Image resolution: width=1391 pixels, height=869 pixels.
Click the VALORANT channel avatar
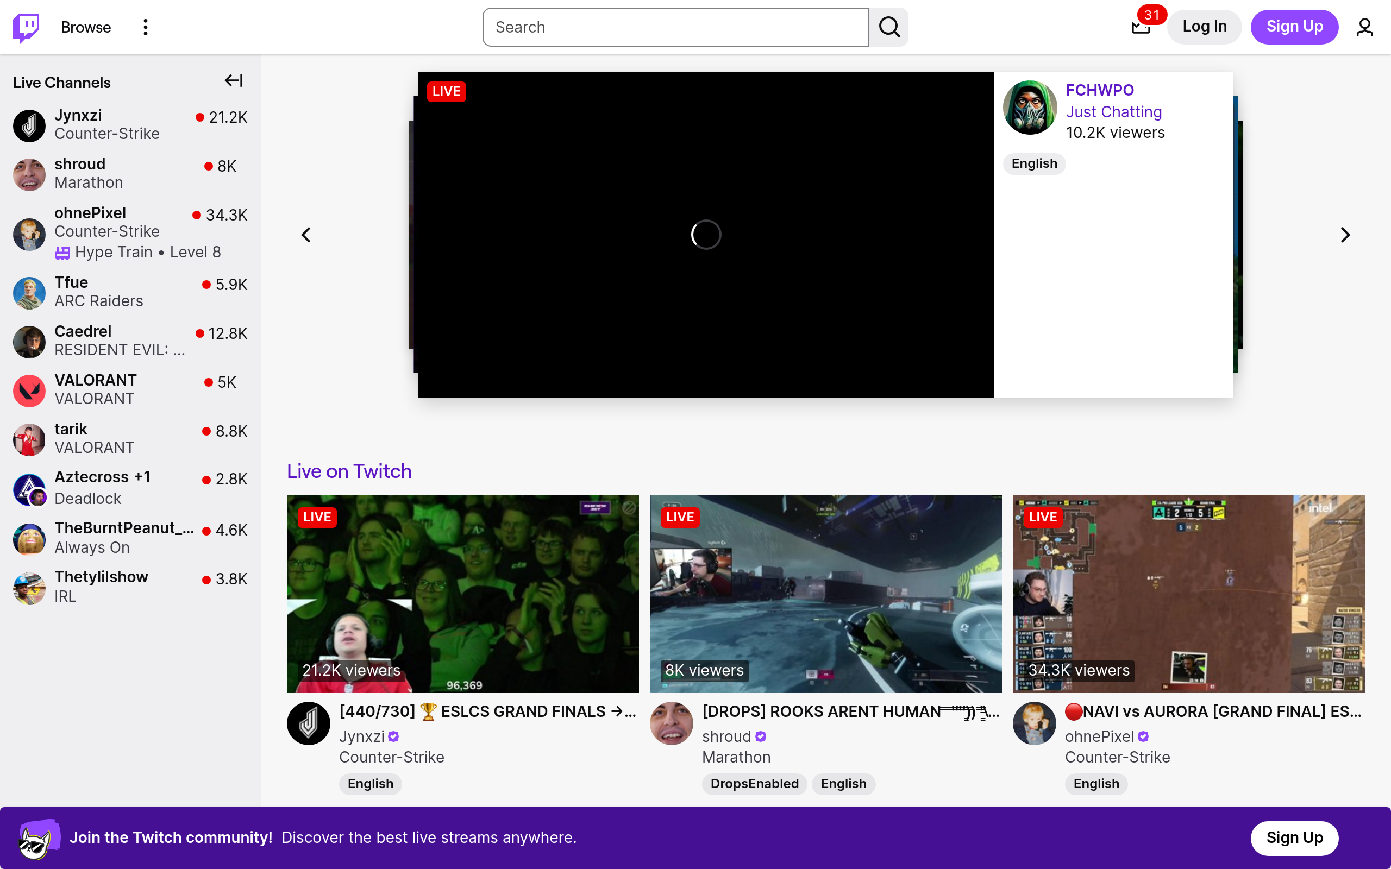pos(29,391)
